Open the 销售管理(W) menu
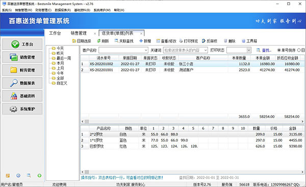Image resolution: width=306 pixels, height=187 pixels. tap(23, 10)
